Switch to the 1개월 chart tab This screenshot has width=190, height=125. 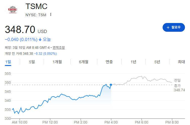click(57, 62)
